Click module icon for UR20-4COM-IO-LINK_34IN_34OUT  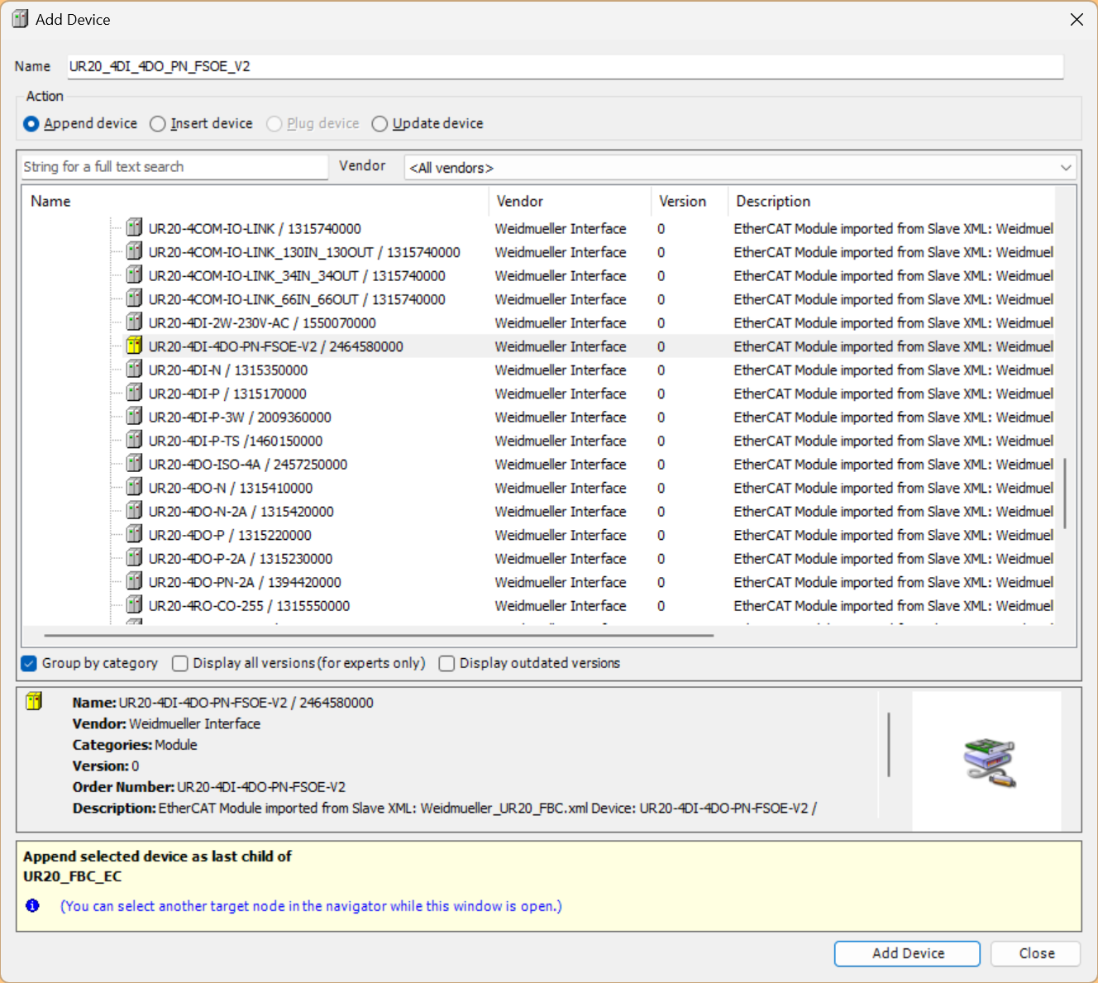[134, 274]
